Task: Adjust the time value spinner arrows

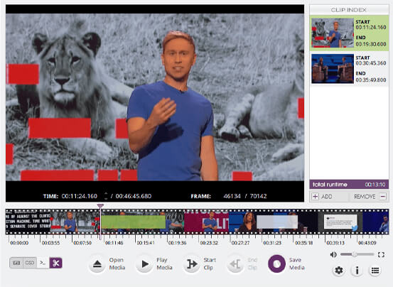Action: pyautogui.click(x=106, y=196)
